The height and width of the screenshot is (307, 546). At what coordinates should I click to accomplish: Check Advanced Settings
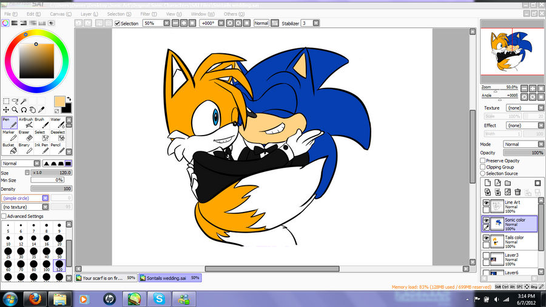(x=4, y=216)
